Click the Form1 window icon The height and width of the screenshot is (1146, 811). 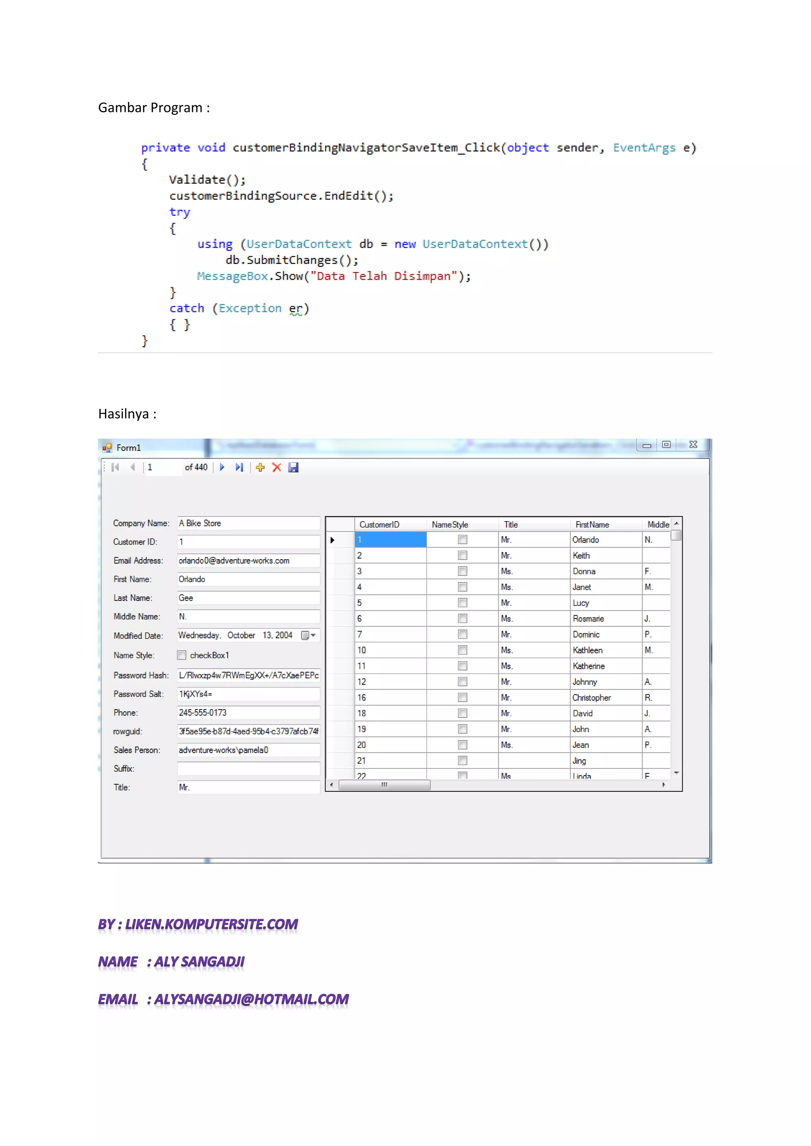107,448
